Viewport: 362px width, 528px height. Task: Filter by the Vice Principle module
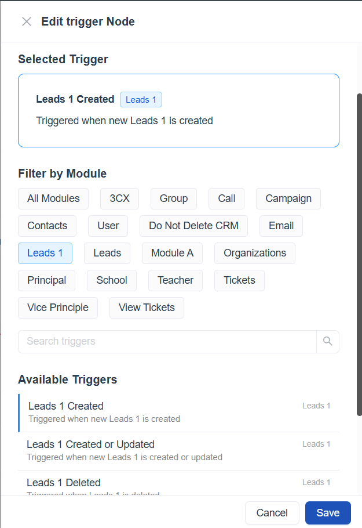[x=58, y=308]
